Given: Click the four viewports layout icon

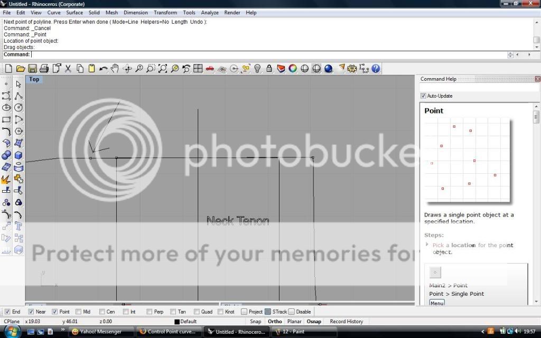Looking at the screenshot, I should tap(198, 69).
